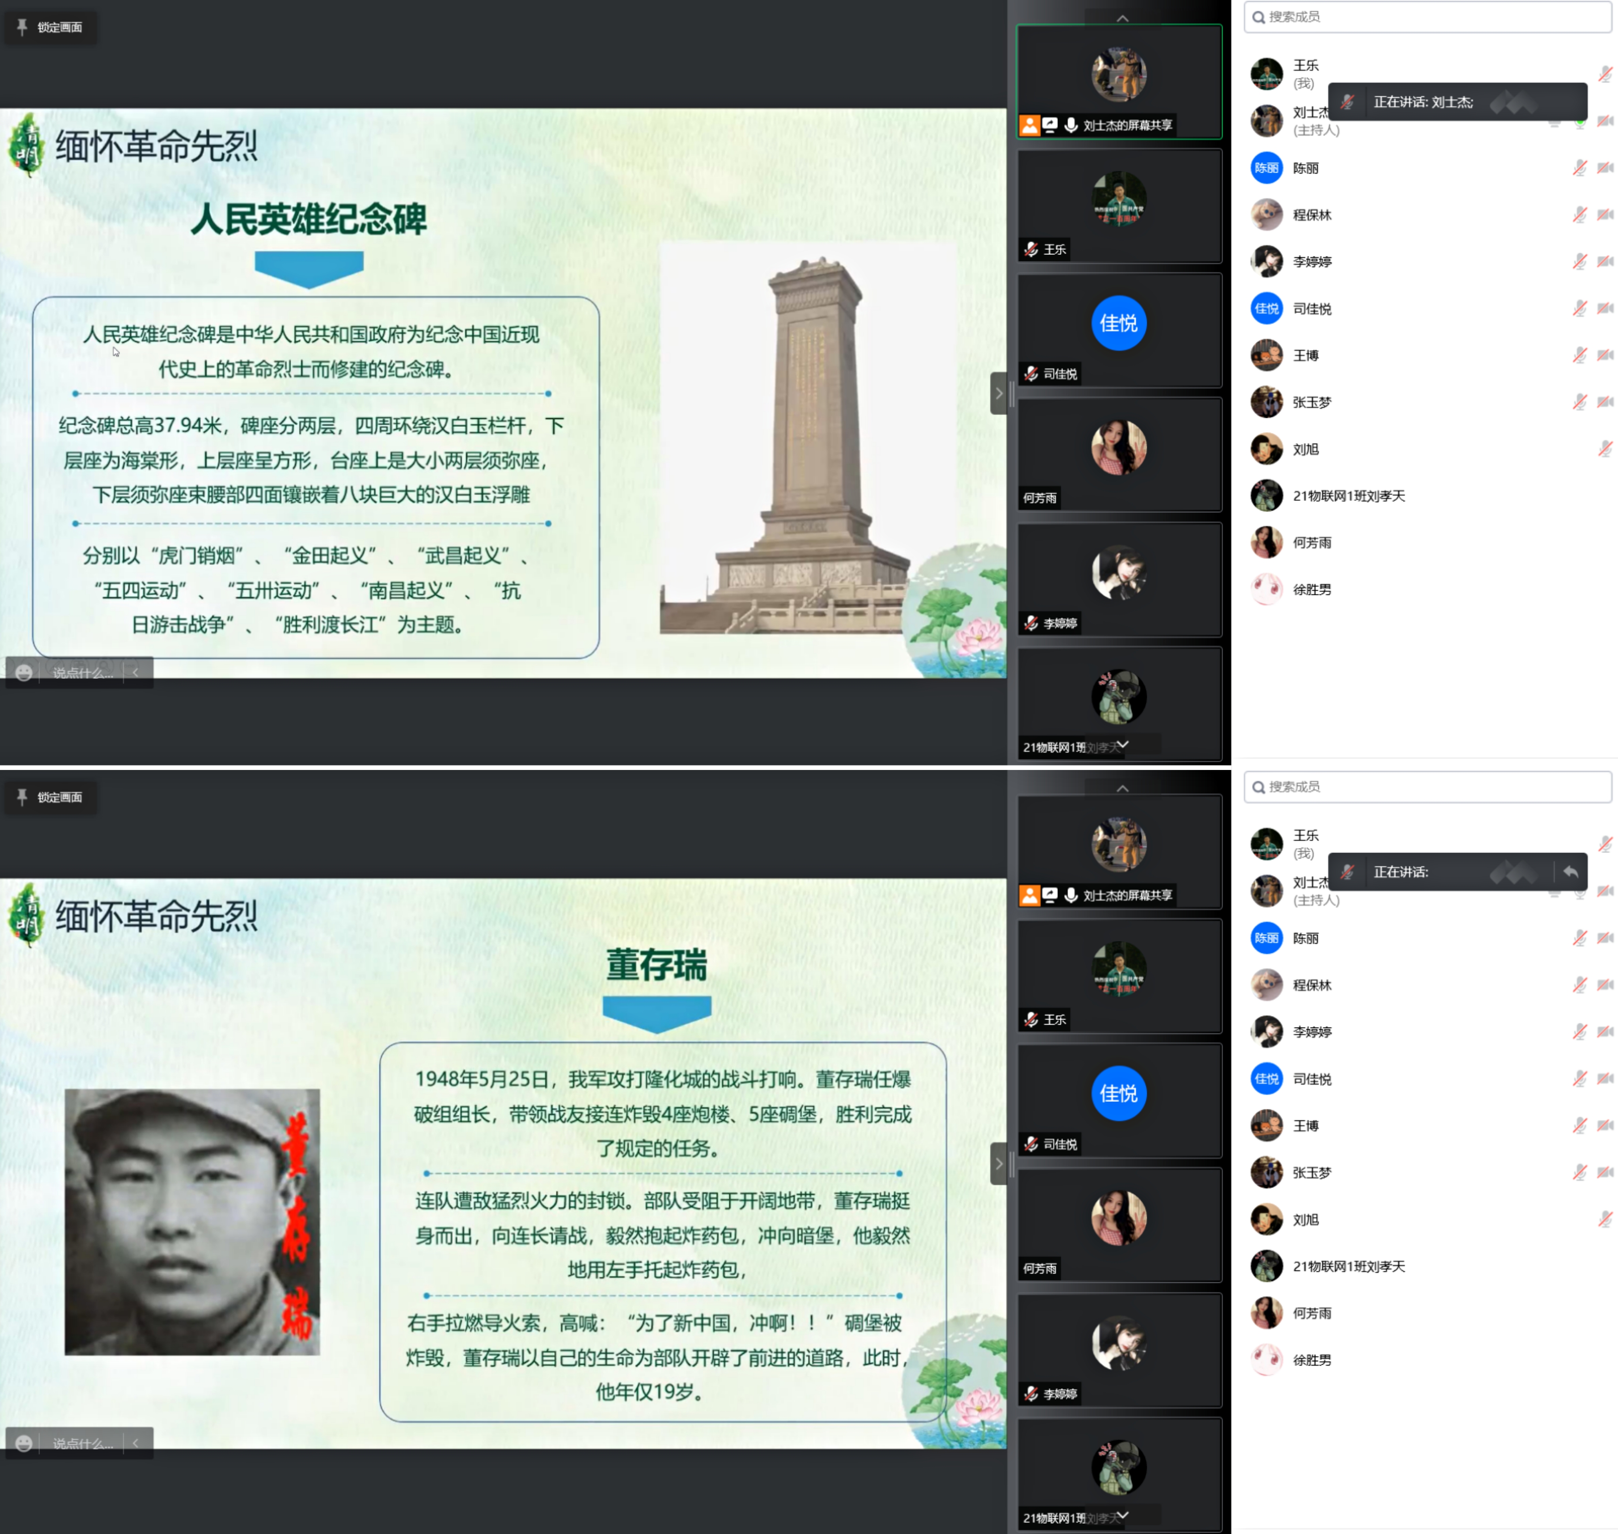Click muted mic in '正在讲话: 刘士杰' popup

pyautogui.click(x=1347, y=102)
